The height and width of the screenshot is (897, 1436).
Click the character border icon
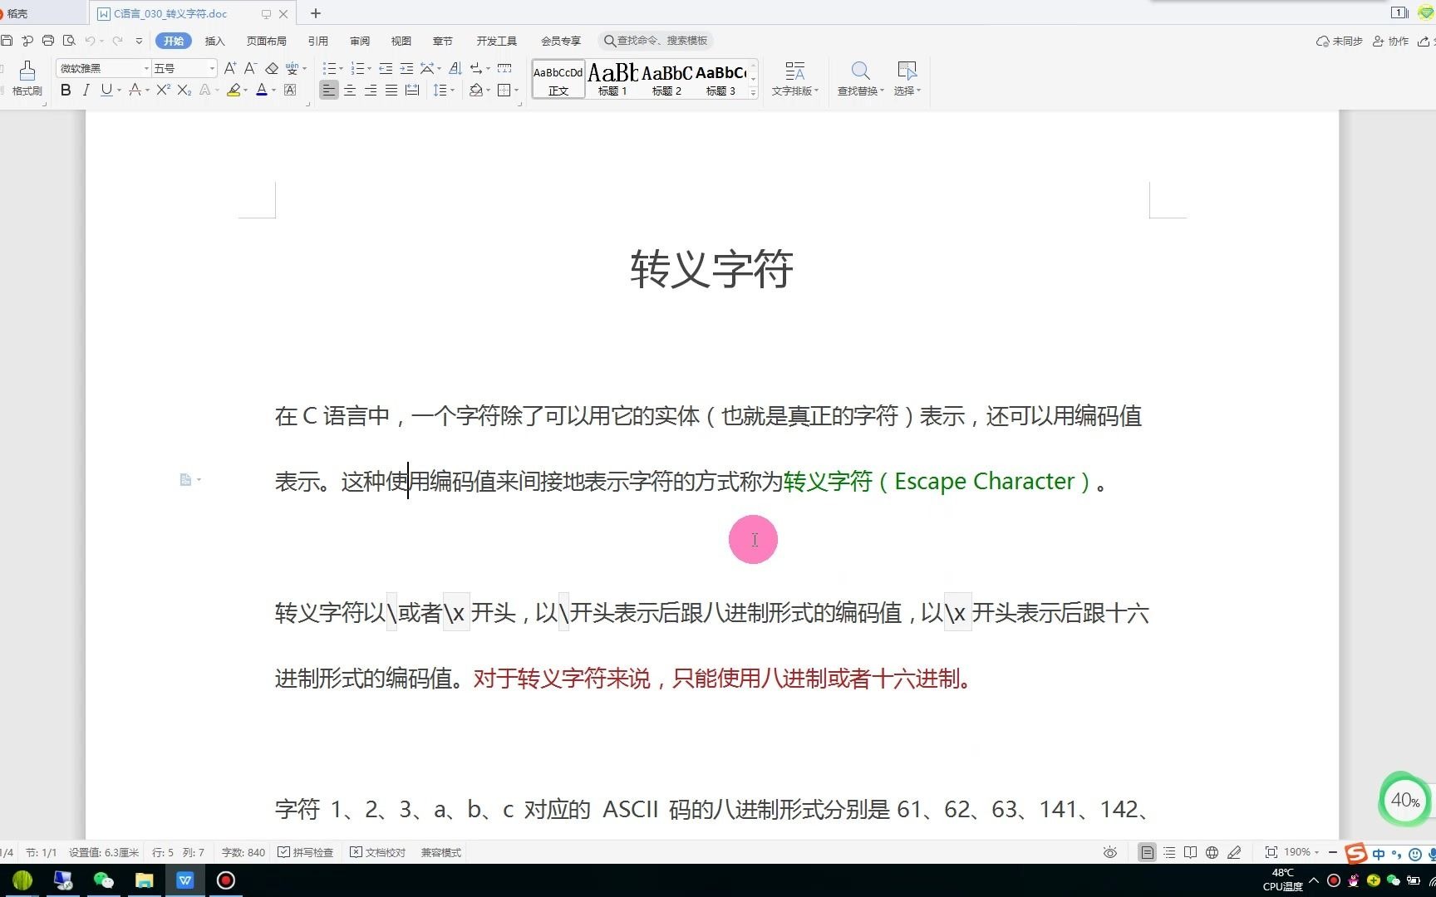pyautogui.click(x=290, y=90)
